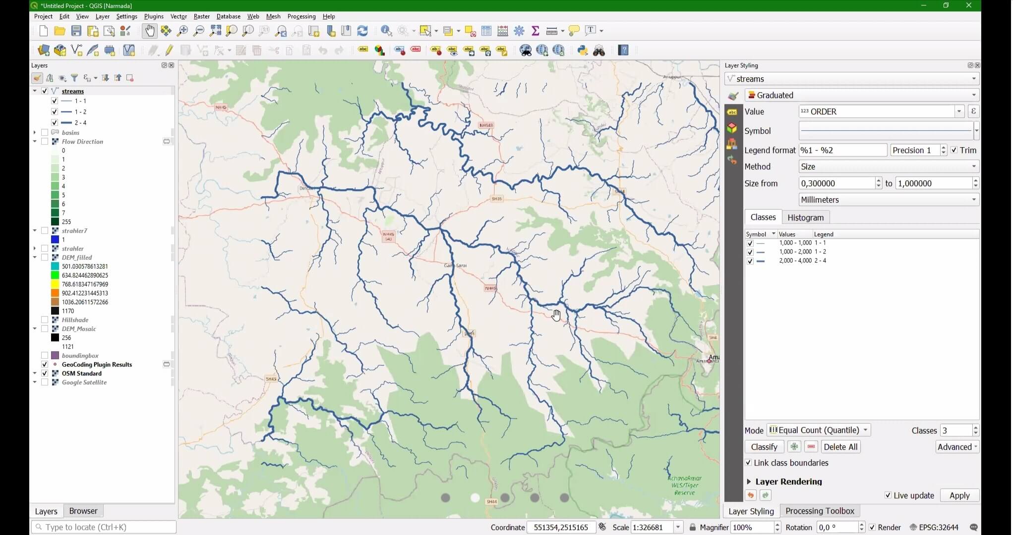Image resolution: width=1013 pixels, height=535 pixels.
Task: Click the Save Project icon
Action: click(x=76, y=31)
